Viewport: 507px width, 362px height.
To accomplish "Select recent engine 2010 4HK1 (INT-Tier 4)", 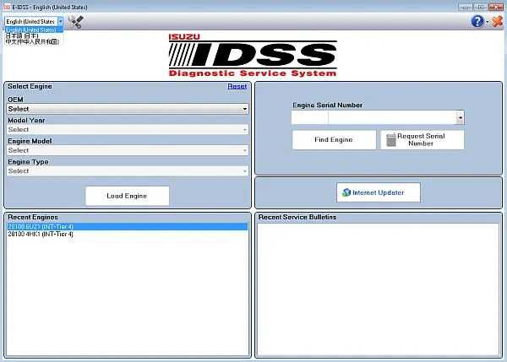I will tap(128, 234).
